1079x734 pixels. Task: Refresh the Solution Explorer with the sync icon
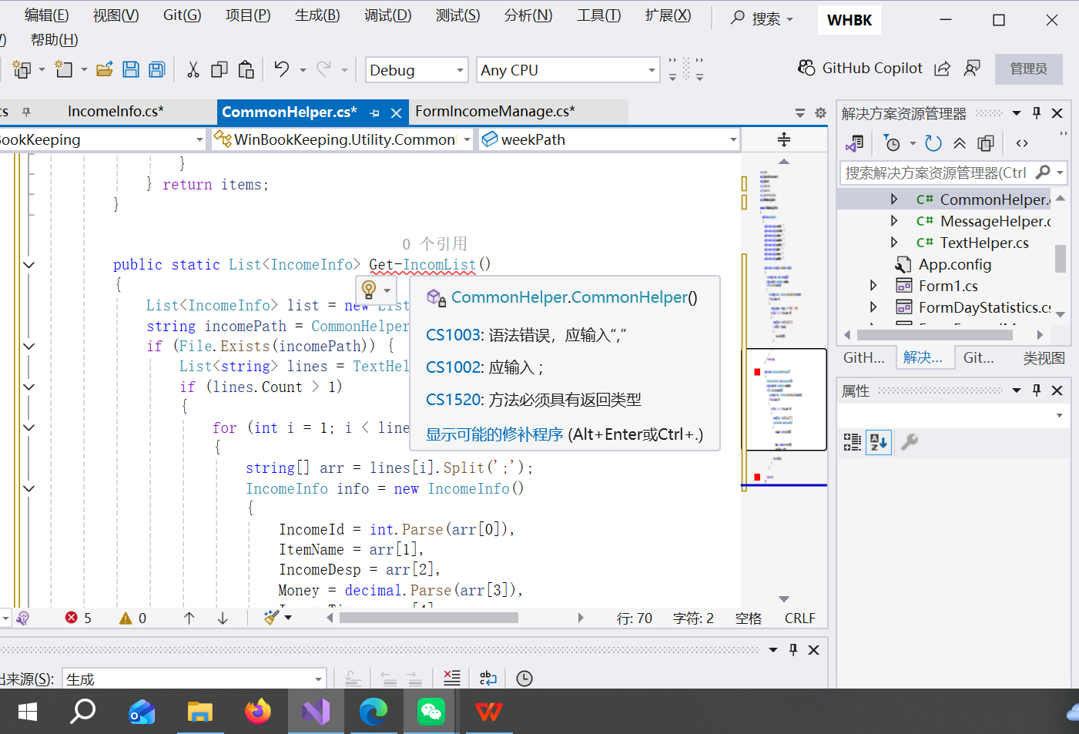click(933, 143)
